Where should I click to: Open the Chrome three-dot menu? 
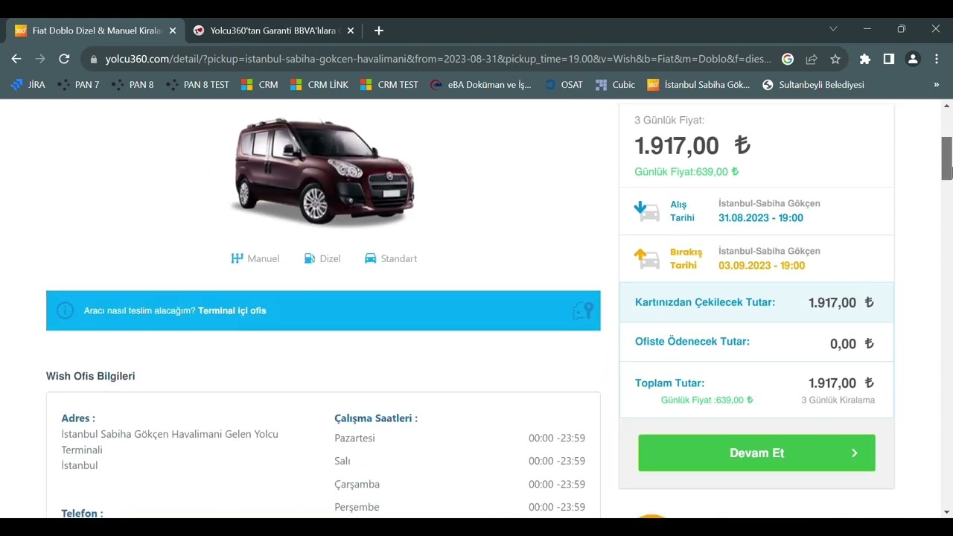pos(937,59)
